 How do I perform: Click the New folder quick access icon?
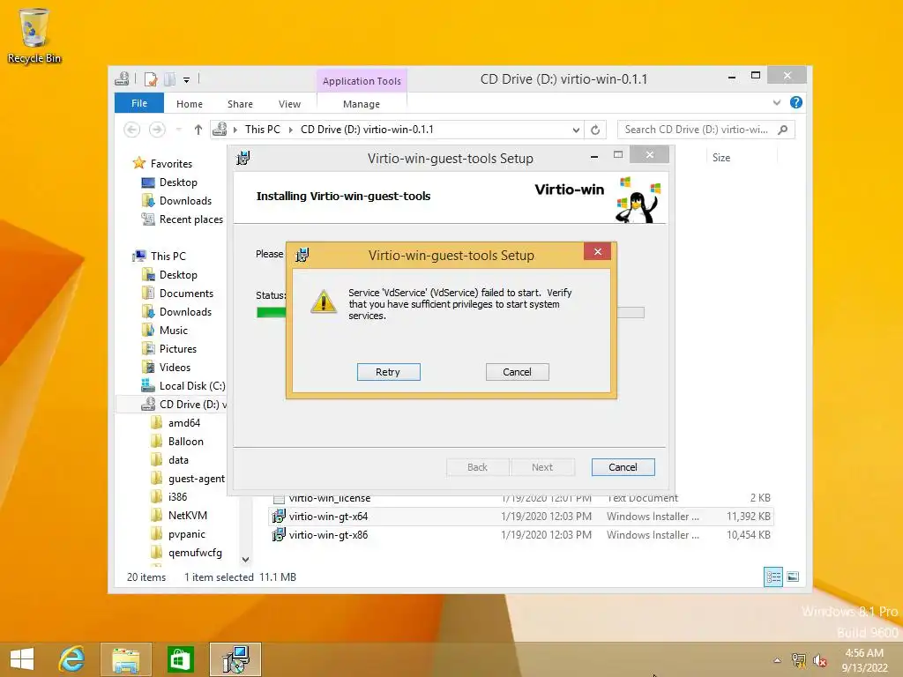(x=169, y=79)
